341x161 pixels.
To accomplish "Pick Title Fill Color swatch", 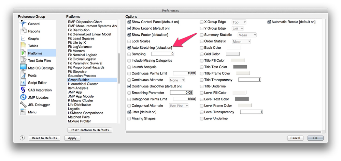I will [x=238, y=60].
